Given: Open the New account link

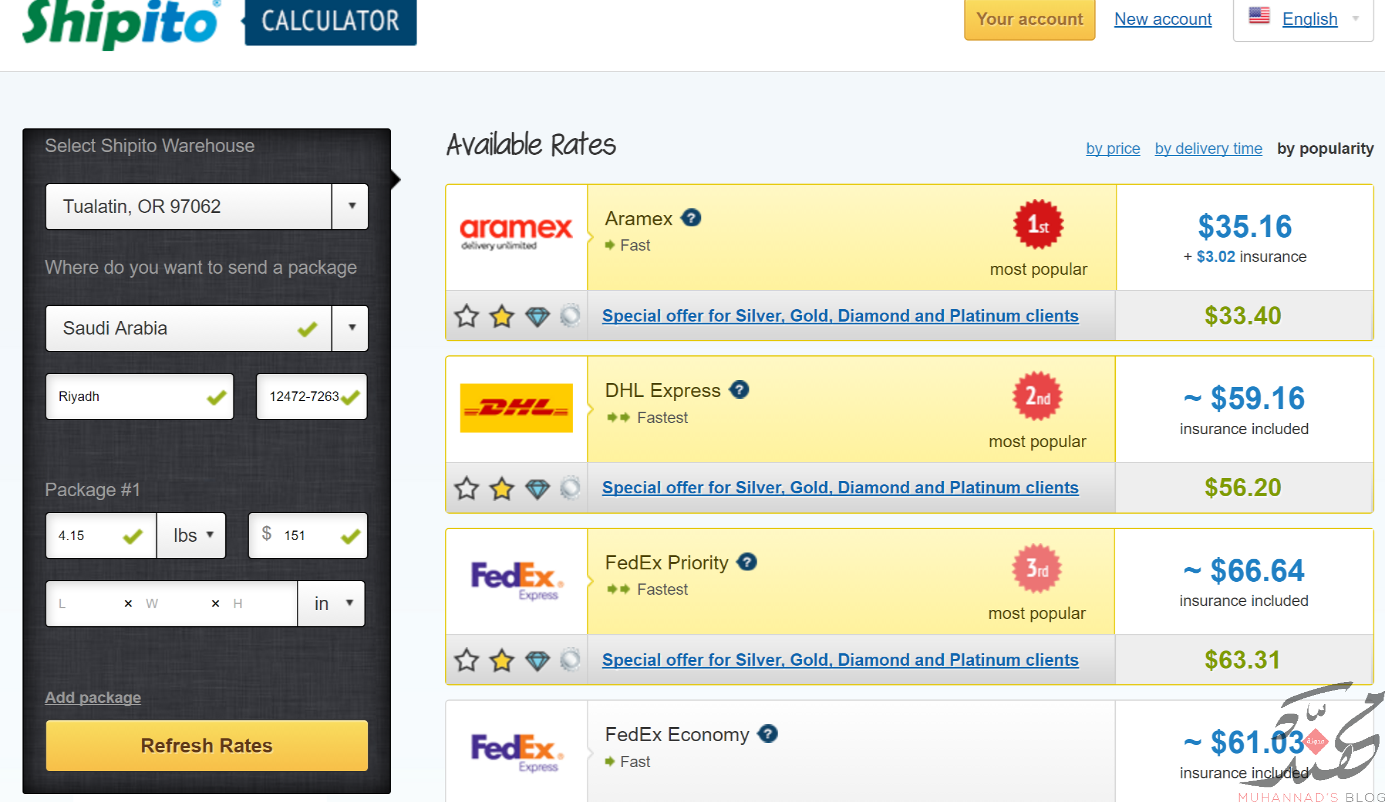Looking at the screenshot, I should 1163,19.
